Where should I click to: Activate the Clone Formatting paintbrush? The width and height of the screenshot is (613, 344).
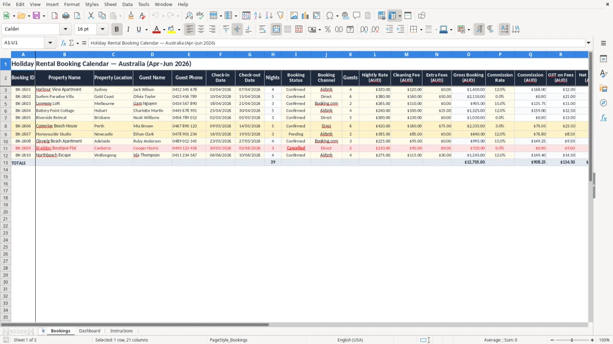click(131, 16)
